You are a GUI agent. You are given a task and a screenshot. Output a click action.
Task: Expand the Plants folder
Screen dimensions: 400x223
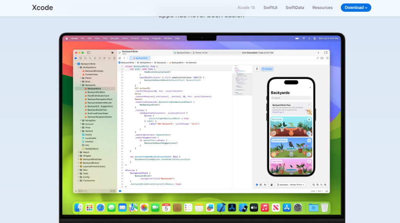pyautogui.click(x=80, y=78)
